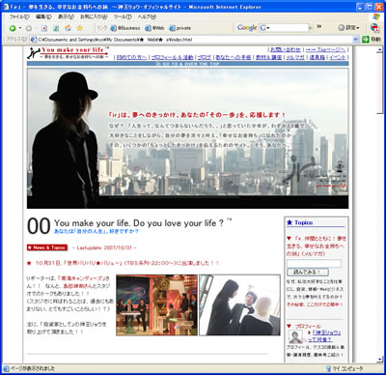The width and height of the screenshot is (386, 375).
Task: Open the 教材＆講座 navigation link
Action: [269, 57]
